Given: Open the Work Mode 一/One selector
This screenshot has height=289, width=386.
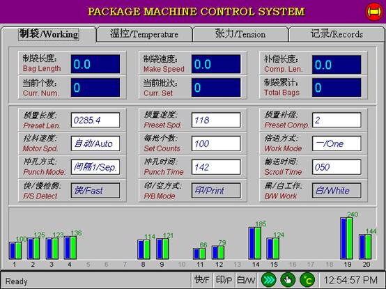Looking at the screenshot, I should (337, 143).
